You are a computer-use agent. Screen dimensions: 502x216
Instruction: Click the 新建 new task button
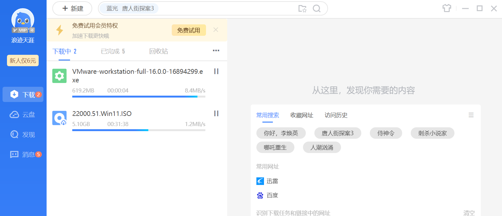pyautogui.click(x=72, y=9)
